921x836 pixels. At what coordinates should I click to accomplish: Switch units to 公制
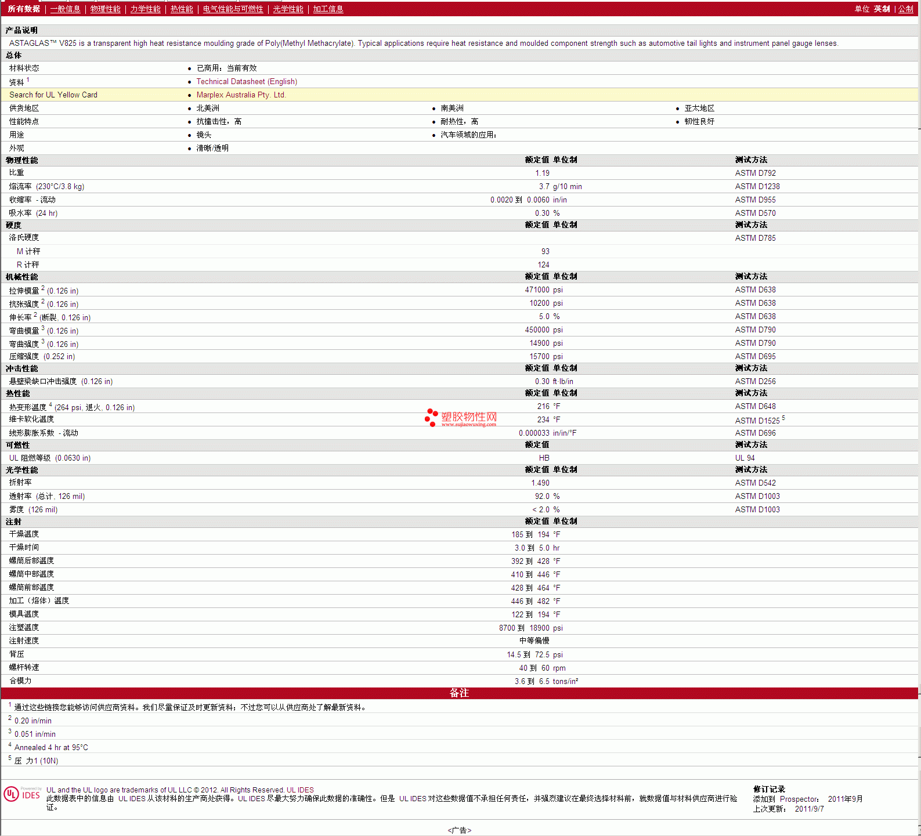906,9
